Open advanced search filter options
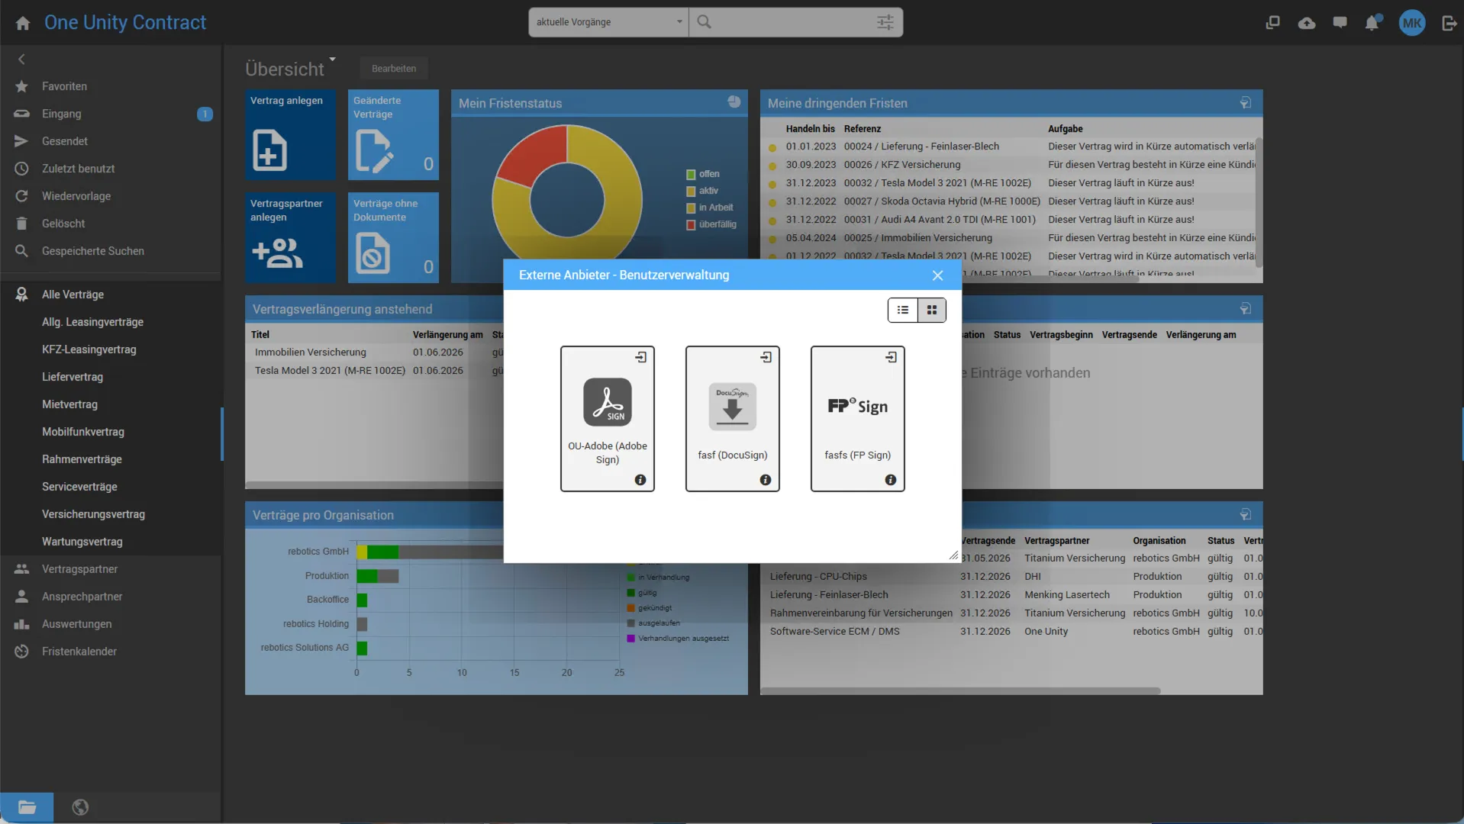 [x=885, y=22]
